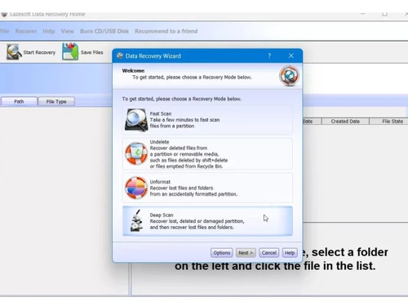Open the Burn CD/USB Disk menu
The width and height of the screenshot is (408, 306).
click(x=104, y=31)
